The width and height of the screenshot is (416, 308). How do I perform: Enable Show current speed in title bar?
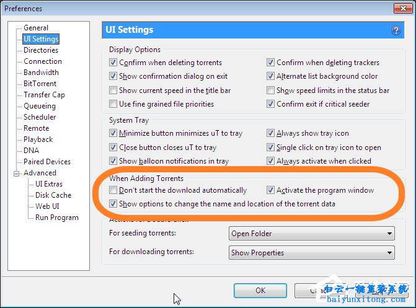pyautogui.click(x=113, y=90)
